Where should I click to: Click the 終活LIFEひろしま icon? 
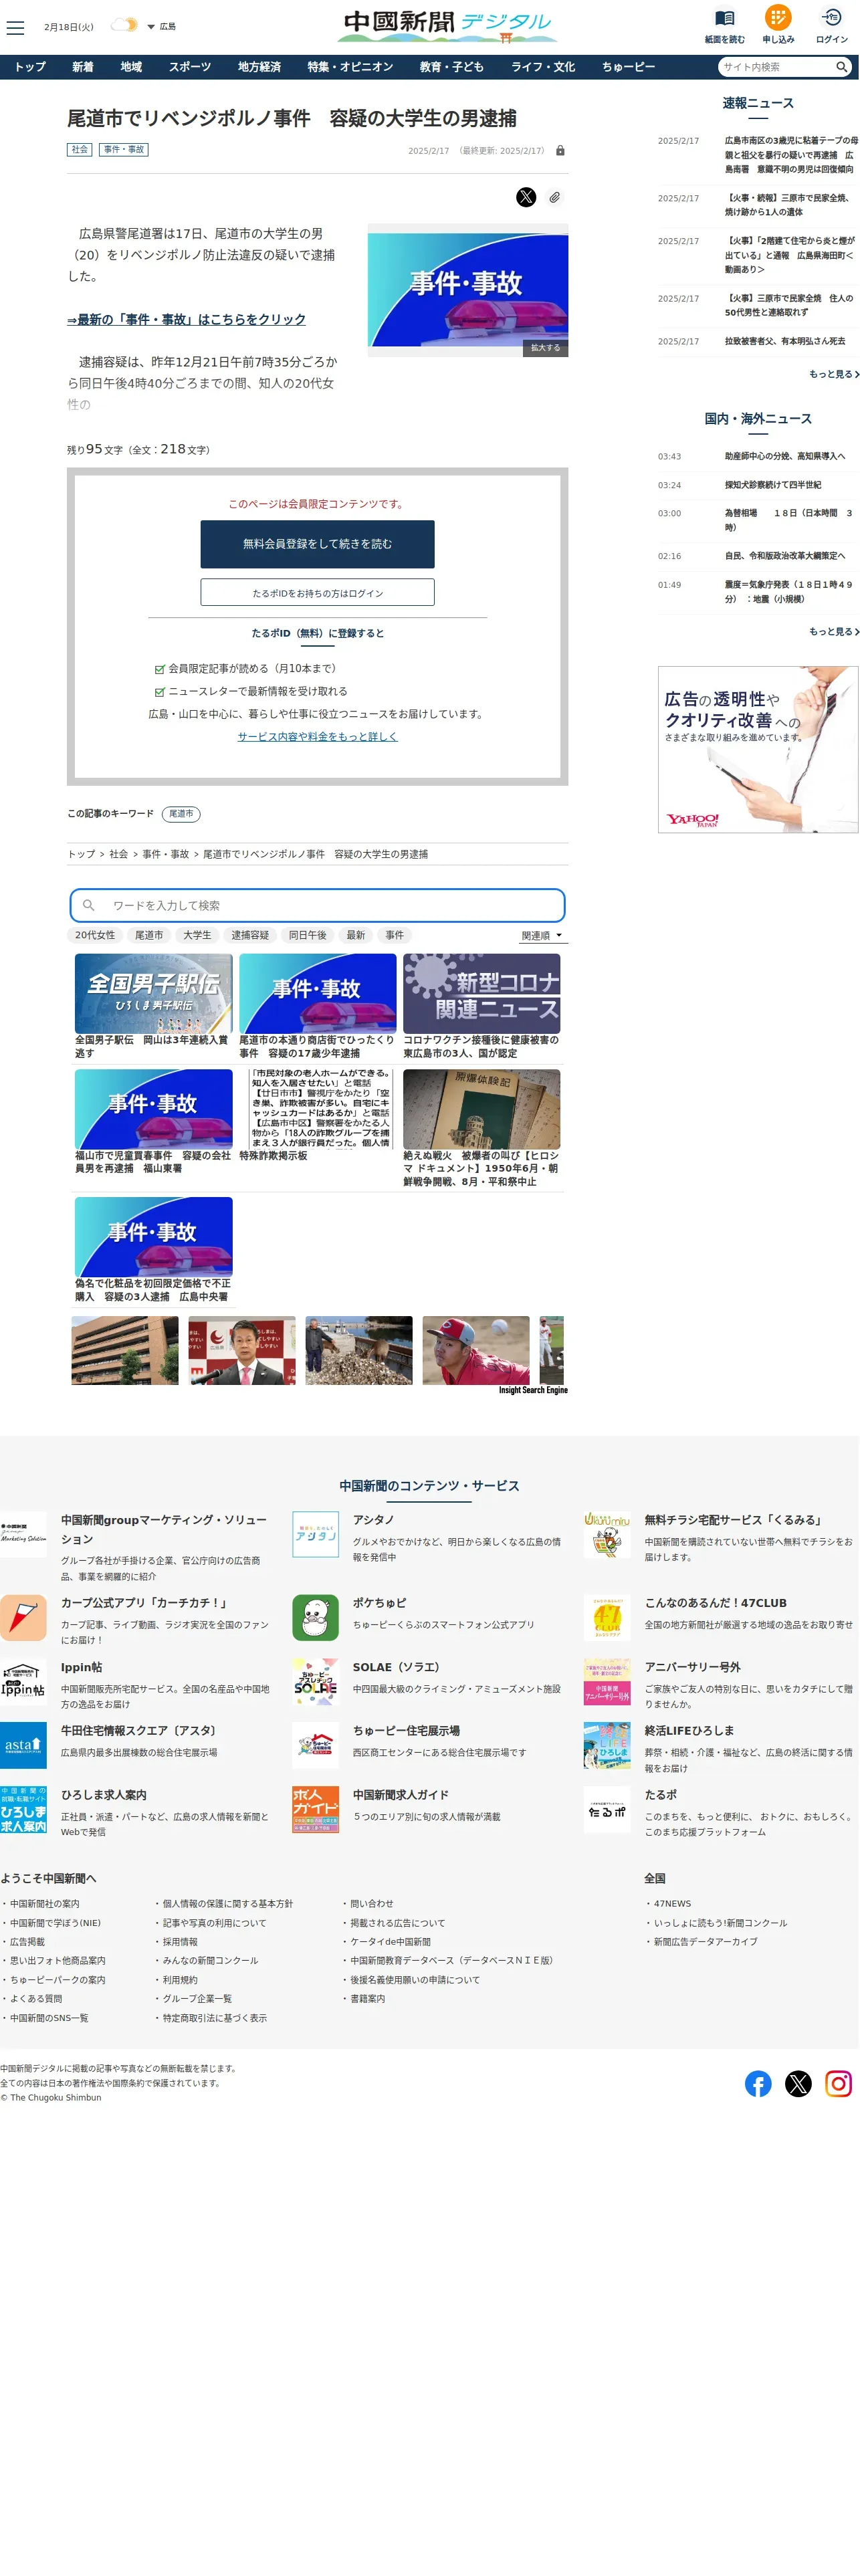pyautogui.click(x=607, y=1746)
